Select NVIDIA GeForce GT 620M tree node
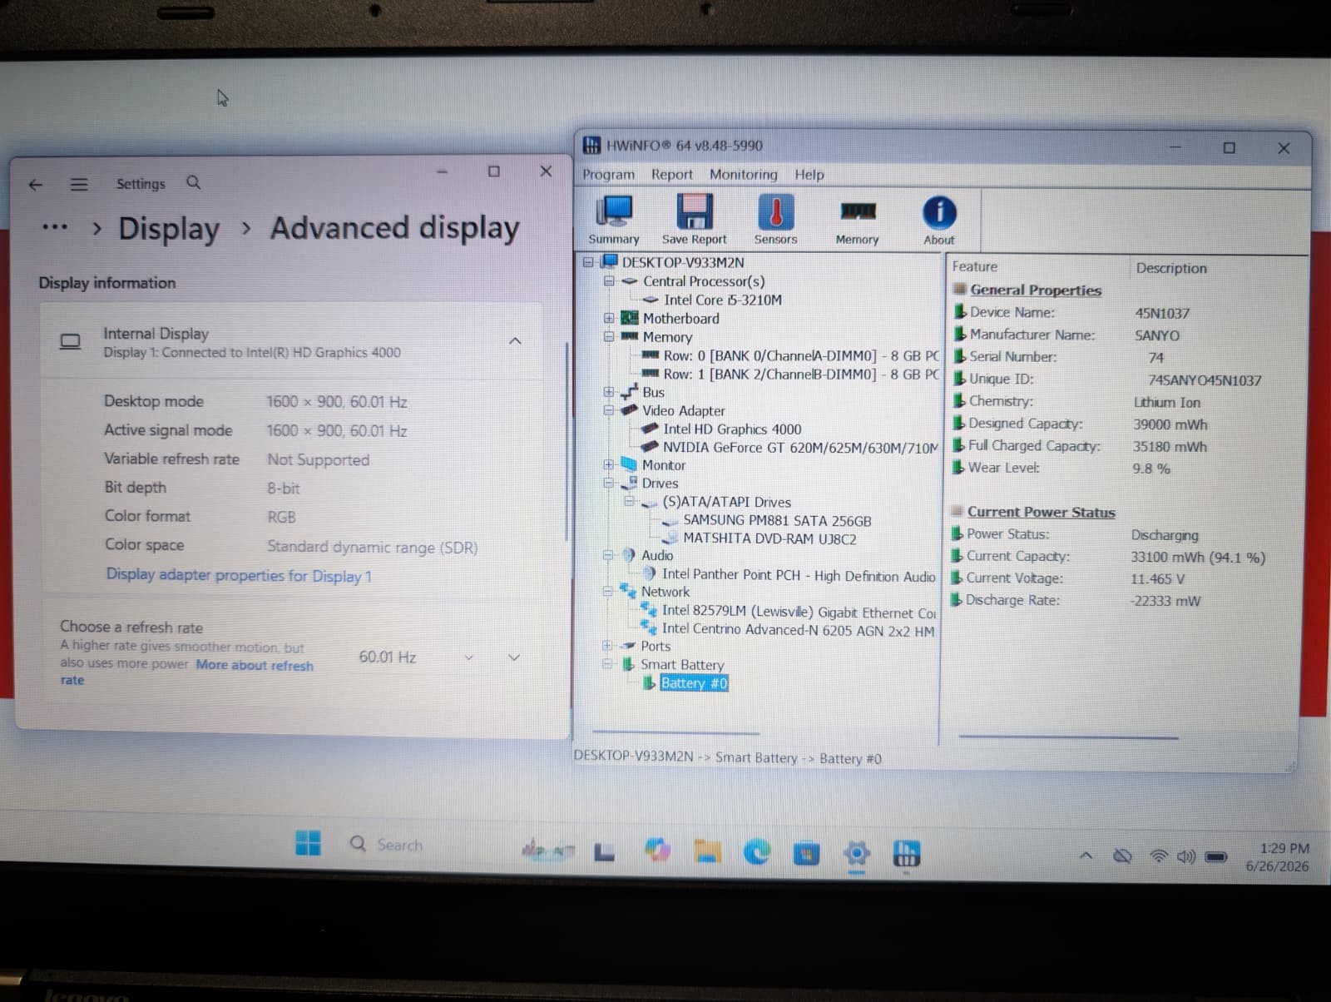This screenshot has width=1331, height=1002. click(x=800, y=448)
